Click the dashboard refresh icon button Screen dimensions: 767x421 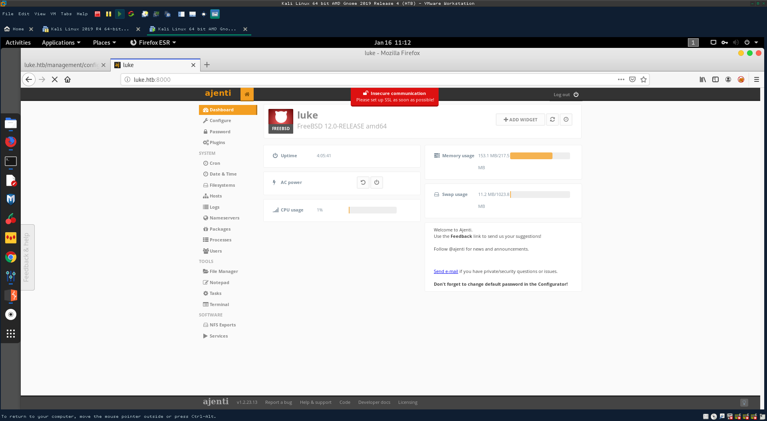[552, 120]
